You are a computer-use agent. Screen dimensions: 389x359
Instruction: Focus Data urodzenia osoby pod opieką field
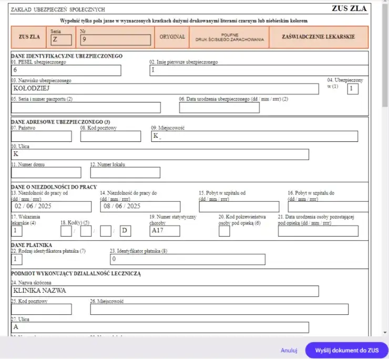point(318,231)
